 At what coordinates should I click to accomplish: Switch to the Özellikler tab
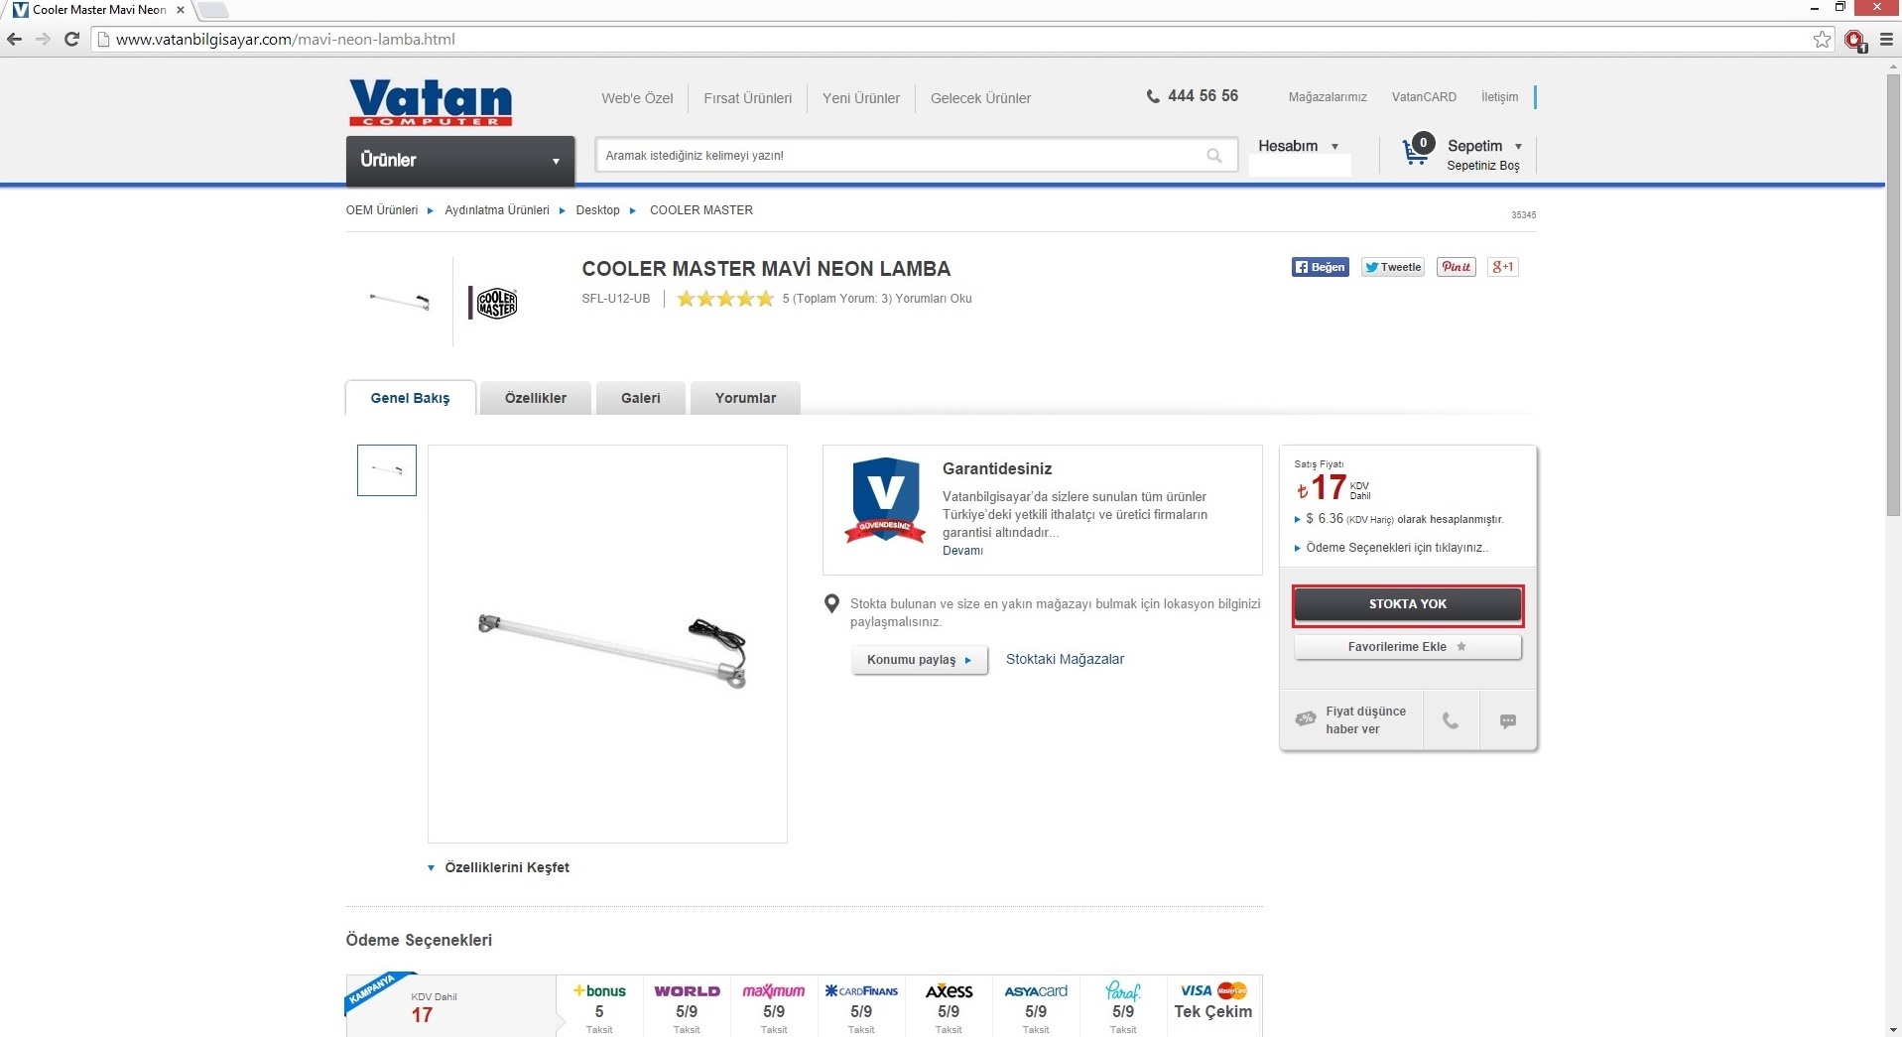536,398
